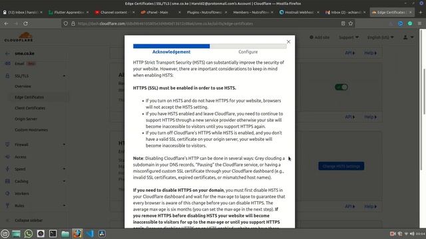Image resolution: width=426 pixels, height=239 pixels.
Task: Click the Firefox back button
Action: (x=6, y=24)
